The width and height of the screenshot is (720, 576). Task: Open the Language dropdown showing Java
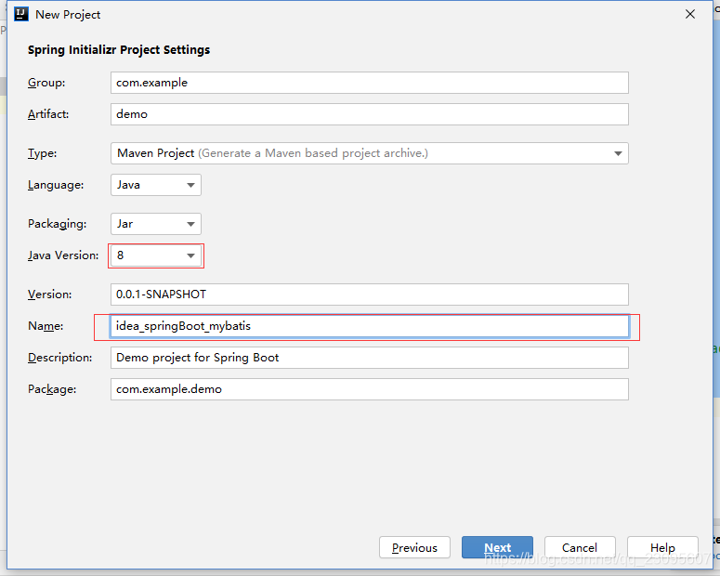pos(156,185)
